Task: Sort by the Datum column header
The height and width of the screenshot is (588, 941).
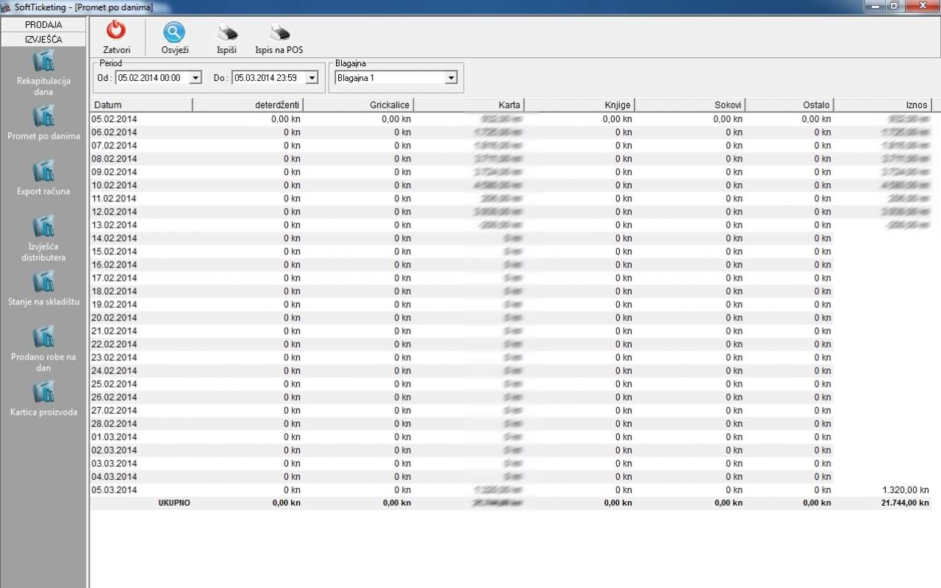Action: tap(140, 105)
